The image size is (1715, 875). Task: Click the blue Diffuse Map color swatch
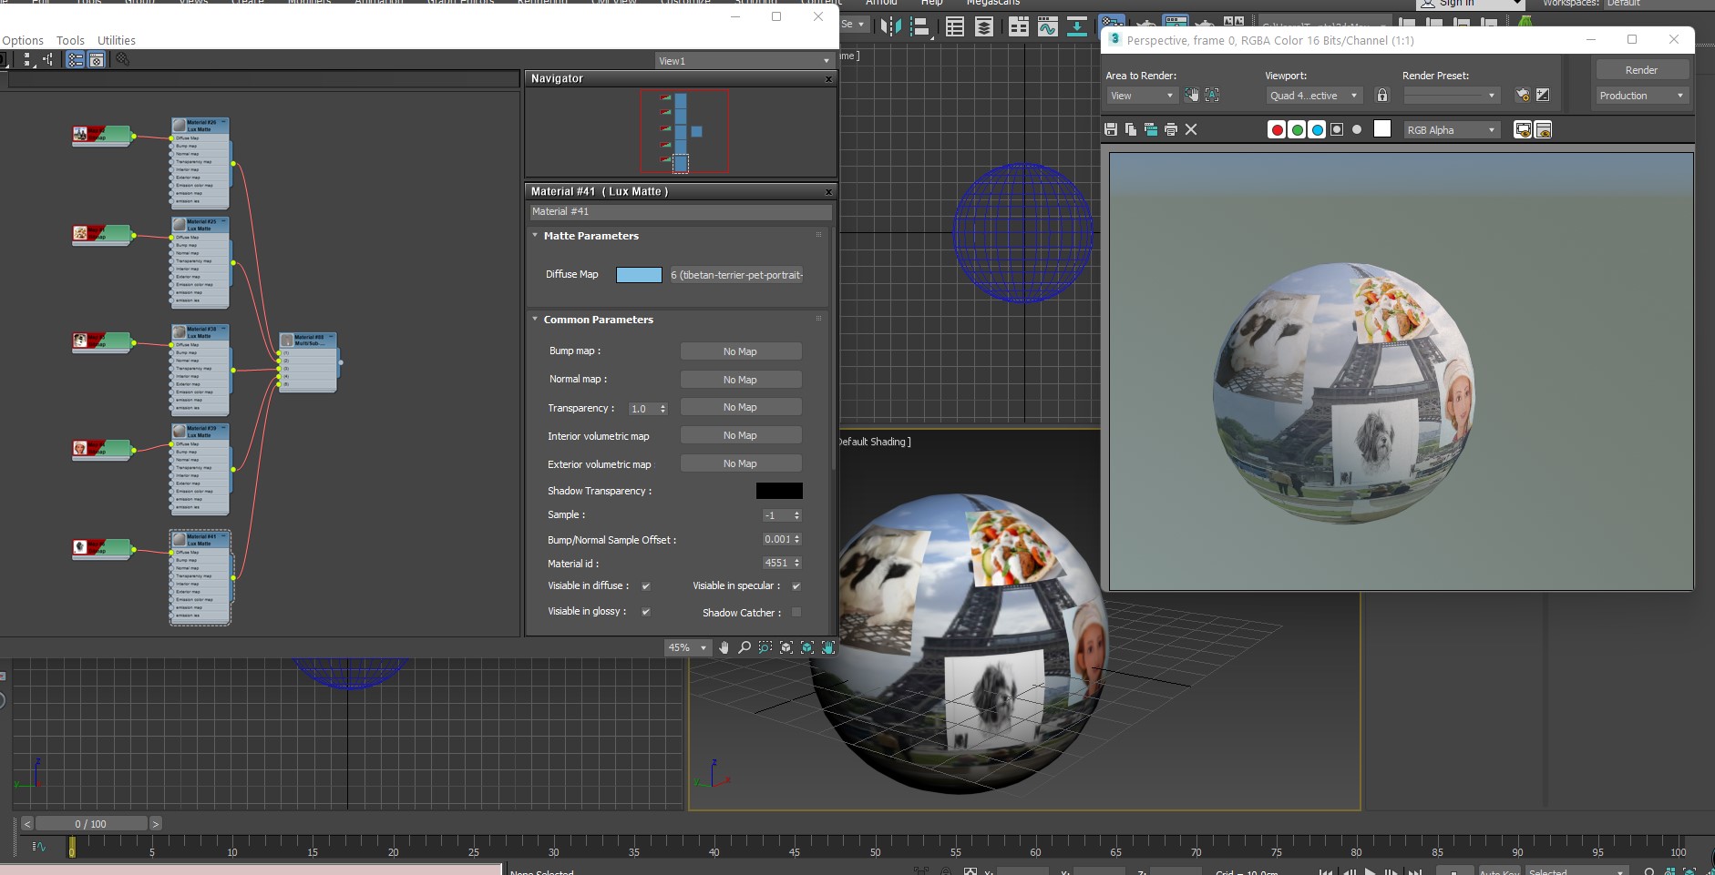(x=639, y=275)
